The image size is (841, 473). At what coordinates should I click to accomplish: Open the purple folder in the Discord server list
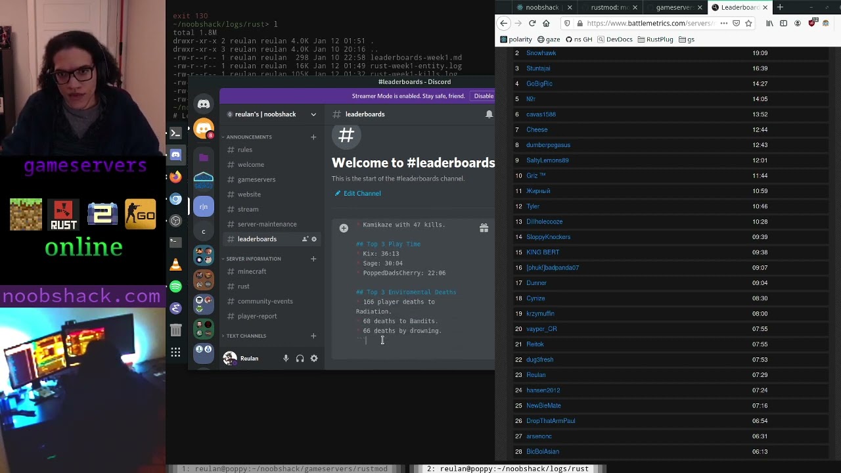[204, 158]
